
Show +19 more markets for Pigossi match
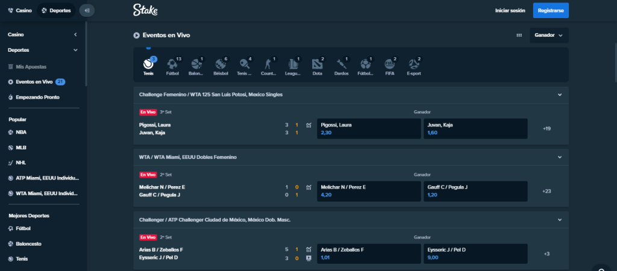coord(546,129)
